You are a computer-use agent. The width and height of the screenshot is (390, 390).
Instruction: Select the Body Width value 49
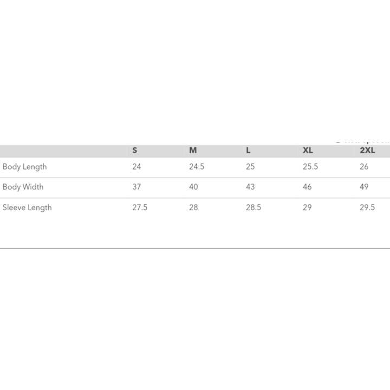tap(364, 187)
